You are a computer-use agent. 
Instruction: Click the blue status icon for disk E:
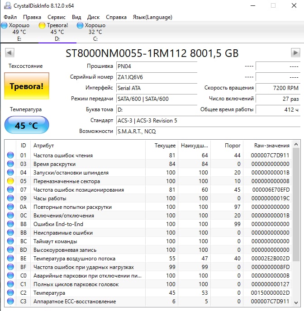coord(4,25)
